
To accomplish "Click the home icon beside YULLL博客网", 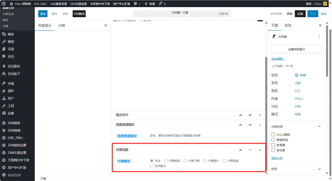I will [x=11, y=4].
